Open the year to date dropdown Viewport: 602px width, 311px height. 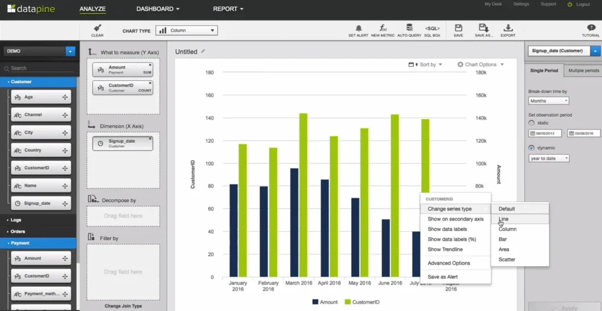[549, 158]
